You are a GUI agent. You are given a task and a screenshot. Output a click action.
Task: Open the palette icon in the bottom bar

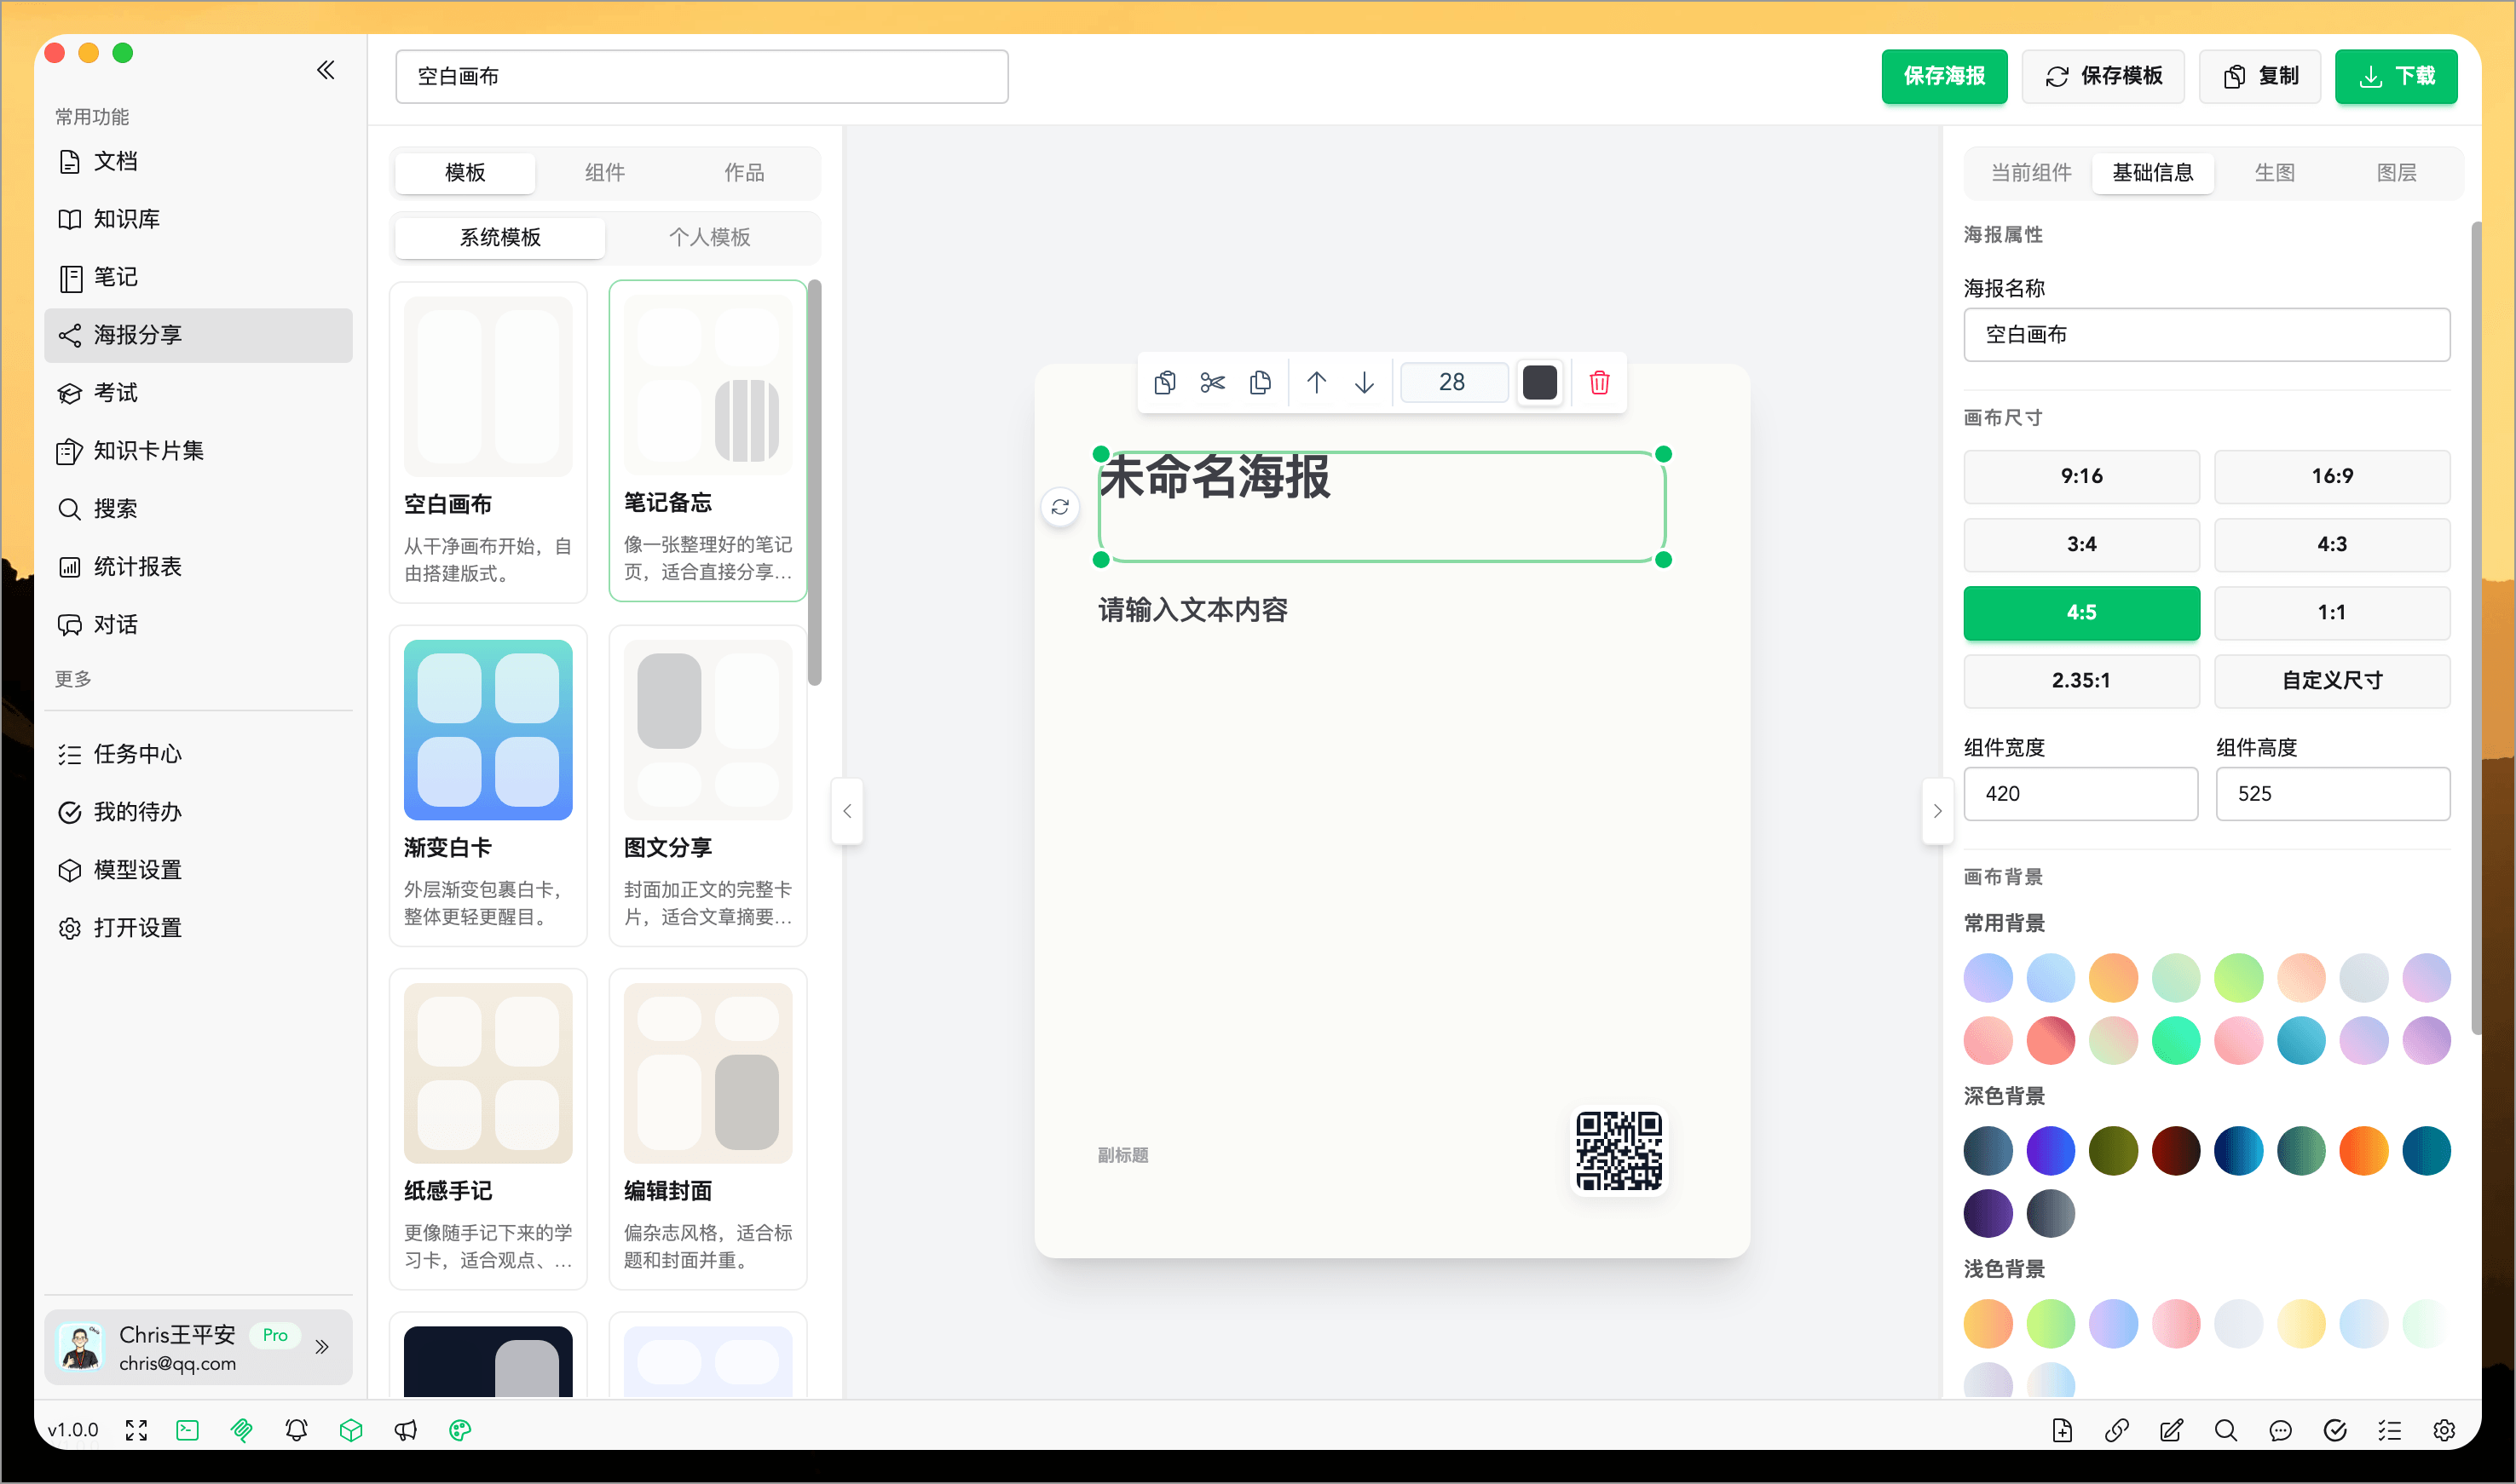tap(459, 1430)
